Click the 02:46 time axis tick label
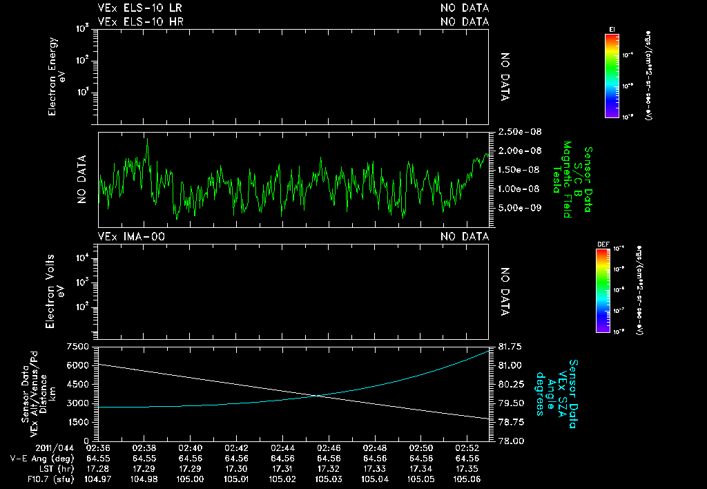Screen dimensions: 707x489 [x=328, y=449]
